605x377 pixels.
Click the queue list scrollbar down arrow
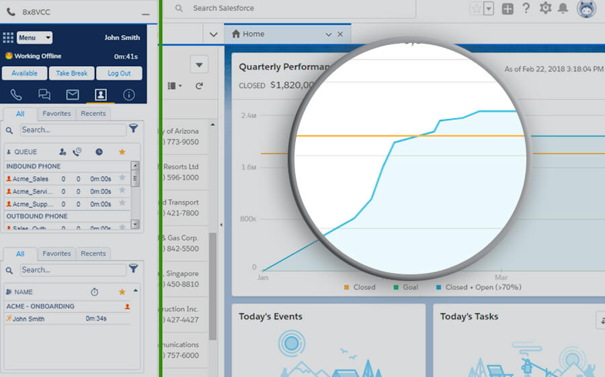click(x=135, y=224)
